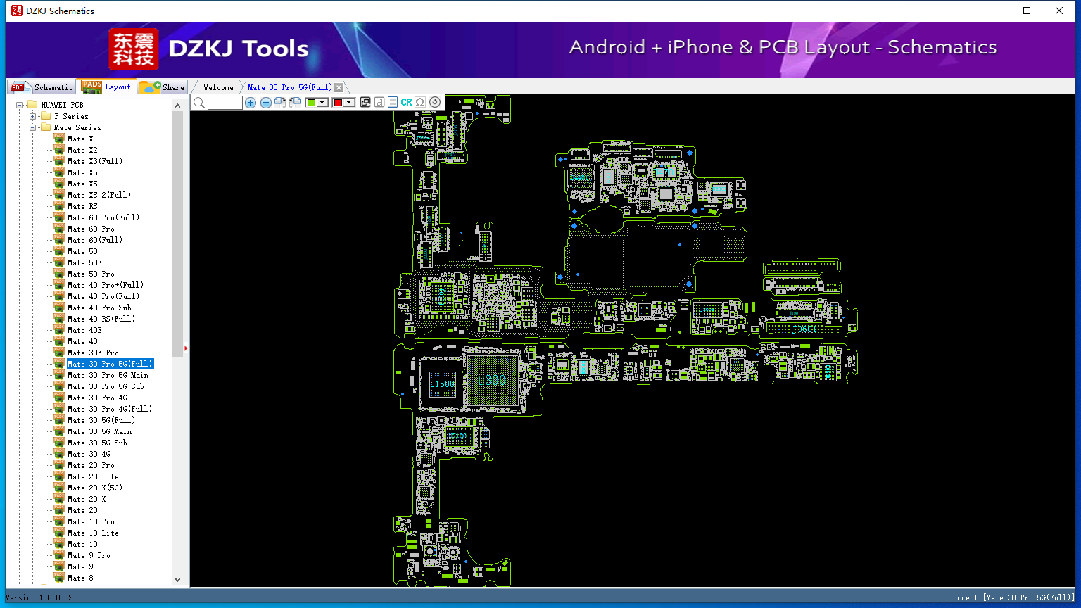
Task: Open the 'Mate 40 RS(Full)' layout entry
Action: coord(101,319)
